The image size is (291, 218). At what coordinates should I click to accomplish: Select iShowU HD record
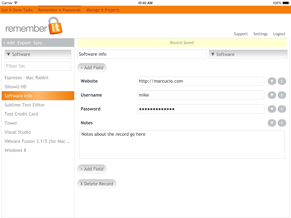click(x=38, y=87)
